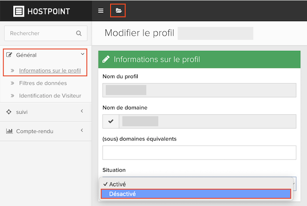Viewport: 307px width, 206px height.
Task: Open Informations sur le profil link
Action: pyautogui.click(x=50, y=71)
